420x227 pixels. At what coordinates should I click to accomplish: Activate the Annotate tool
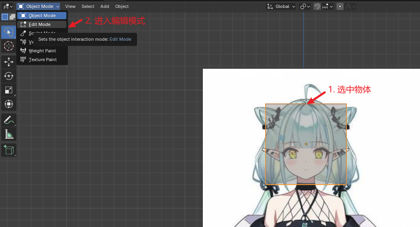[x=8, y=120]
